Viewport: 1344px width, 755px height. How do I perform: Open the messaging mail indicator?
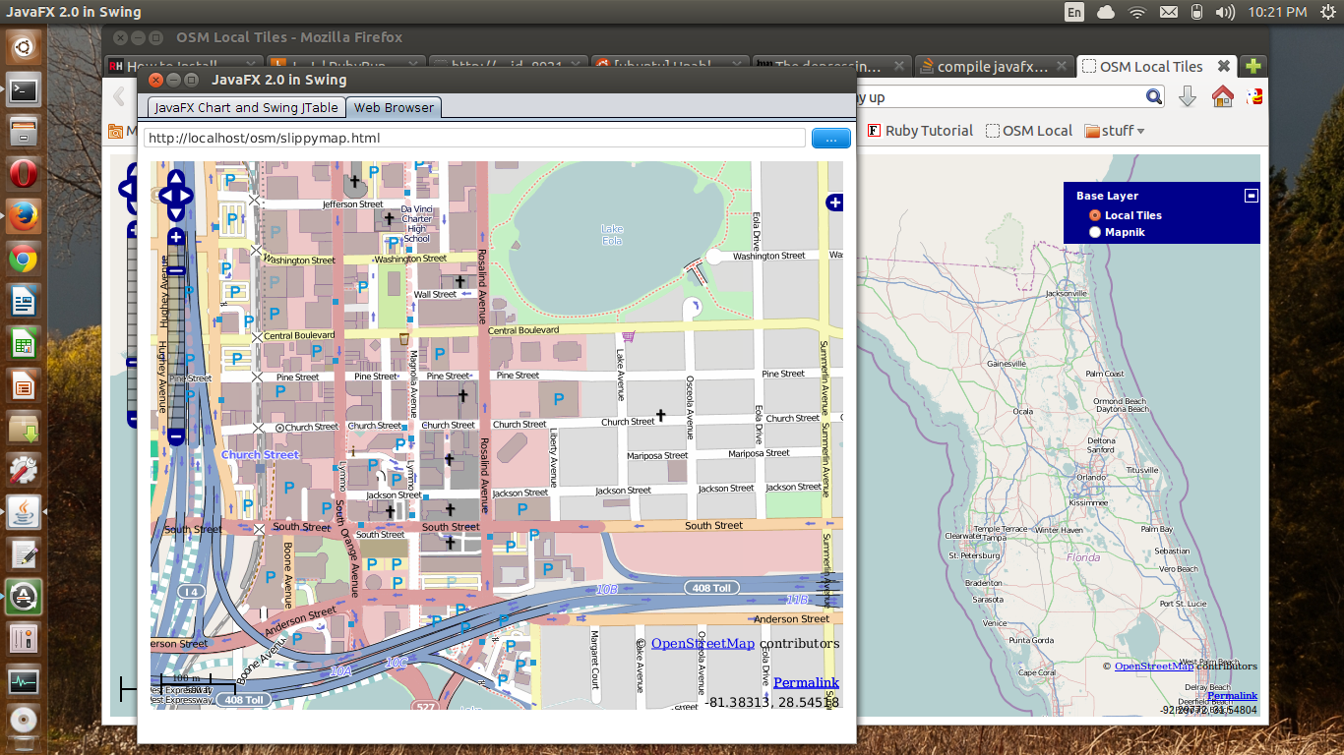tap(1168, 12)
